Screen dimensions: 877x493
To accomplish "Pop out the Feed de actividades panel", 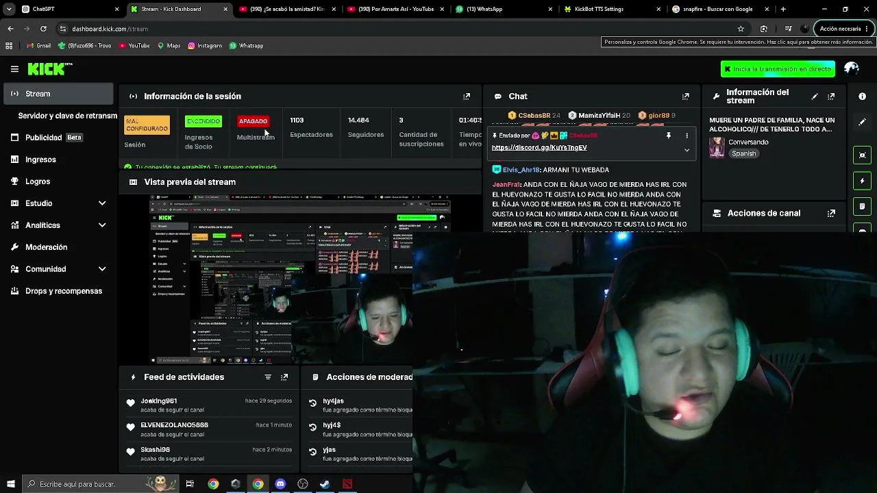I will [x=284, y=377].
